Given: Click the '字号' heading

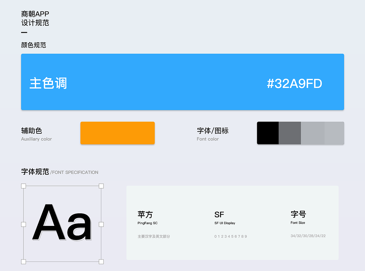Looking at the screenshot, I should (x=298, y=214).
